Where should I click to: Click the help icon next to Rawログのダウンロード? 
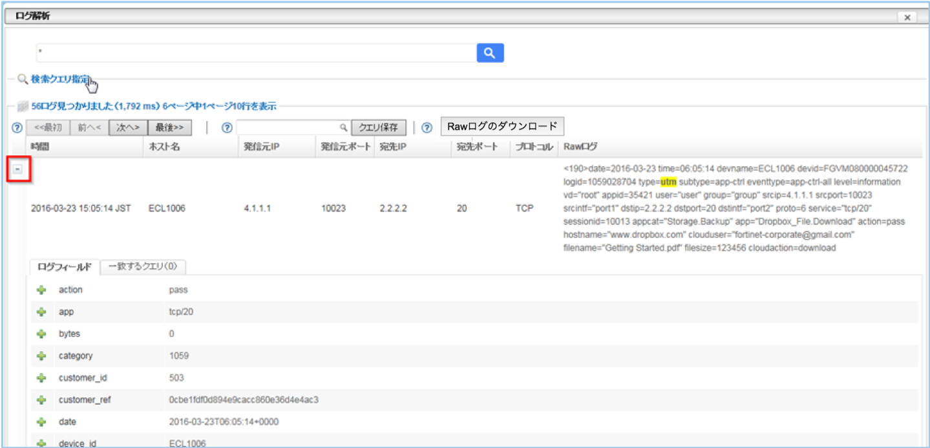tap(427, 127)
